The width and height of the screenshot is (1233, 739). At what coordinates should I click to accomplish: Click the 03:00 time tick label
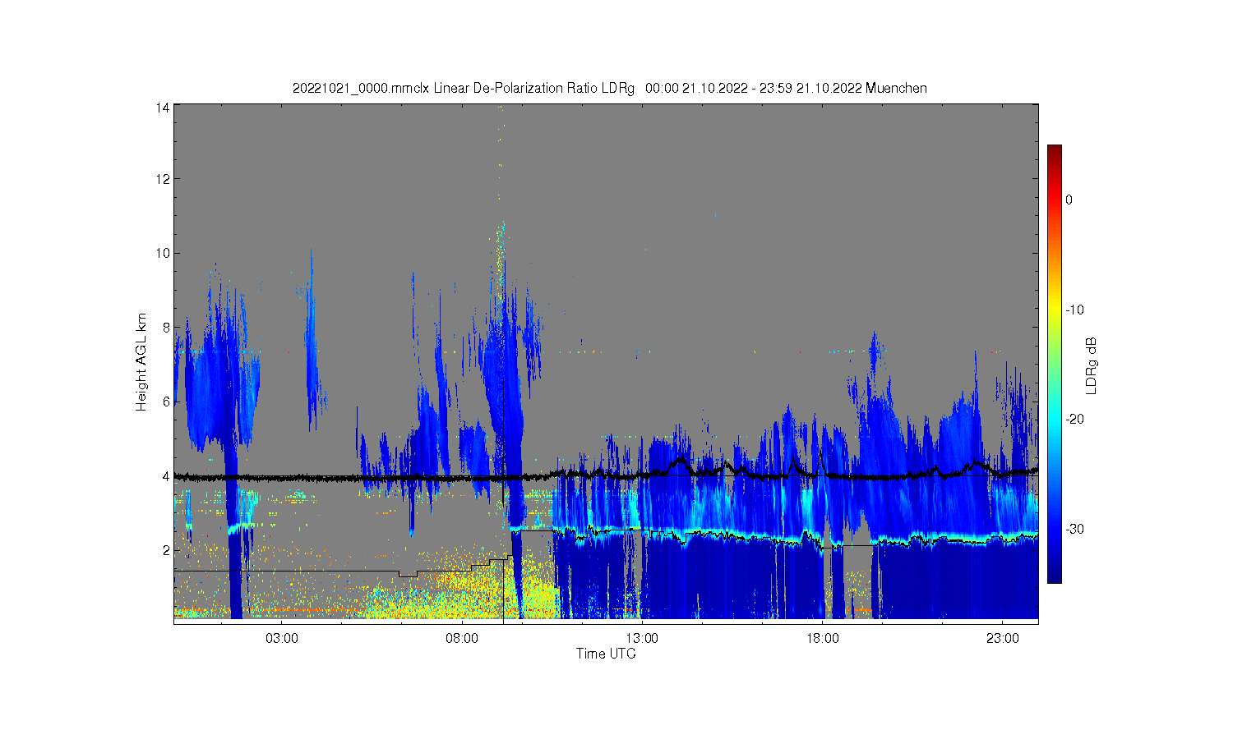click(282, 639)
